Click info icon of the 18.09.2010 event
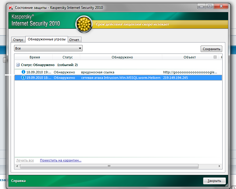The image size is (236, 189). (23, 72)
